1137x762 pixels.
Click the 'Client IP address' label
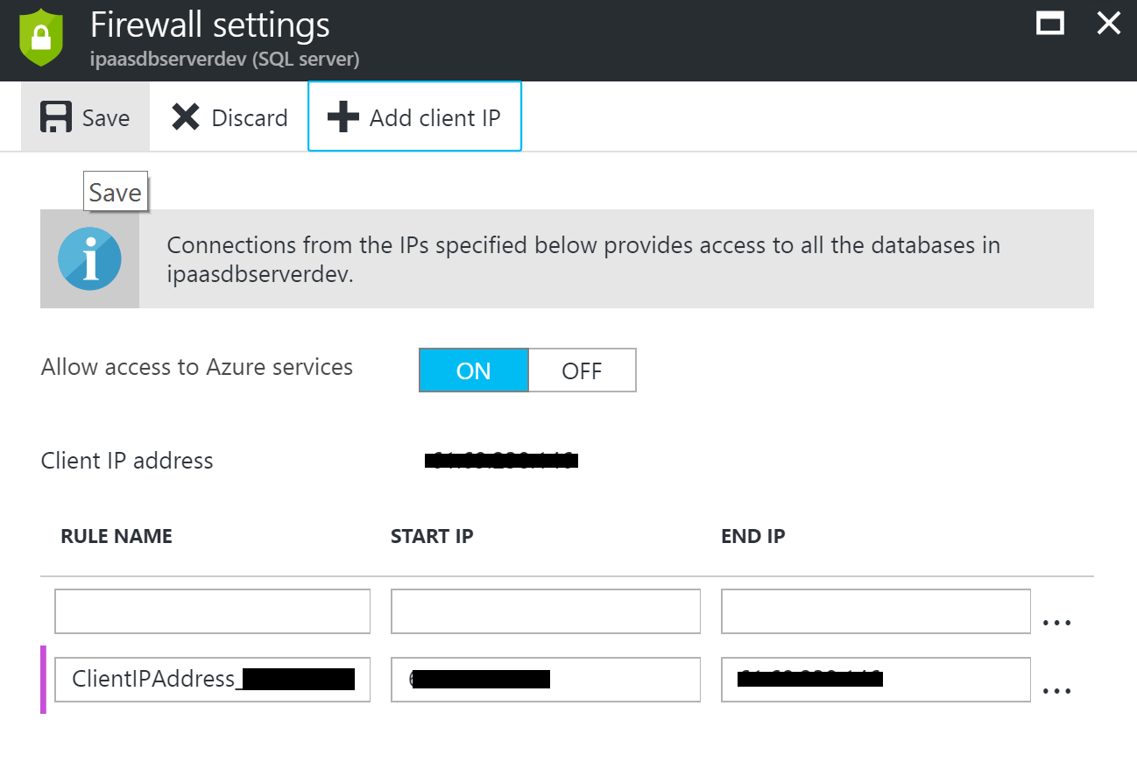pos(127,461)
